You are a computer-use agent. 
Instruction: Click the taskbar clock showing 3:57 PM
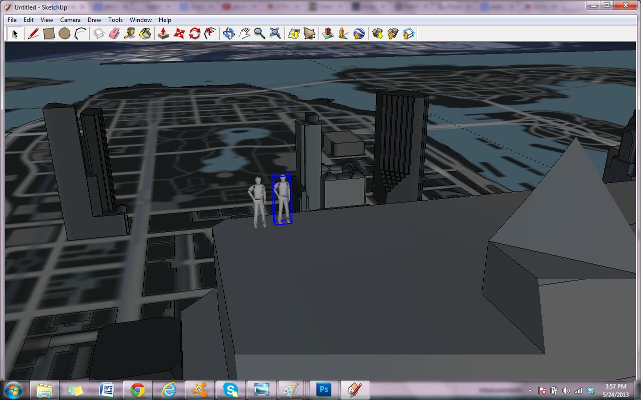coord(615,390)
